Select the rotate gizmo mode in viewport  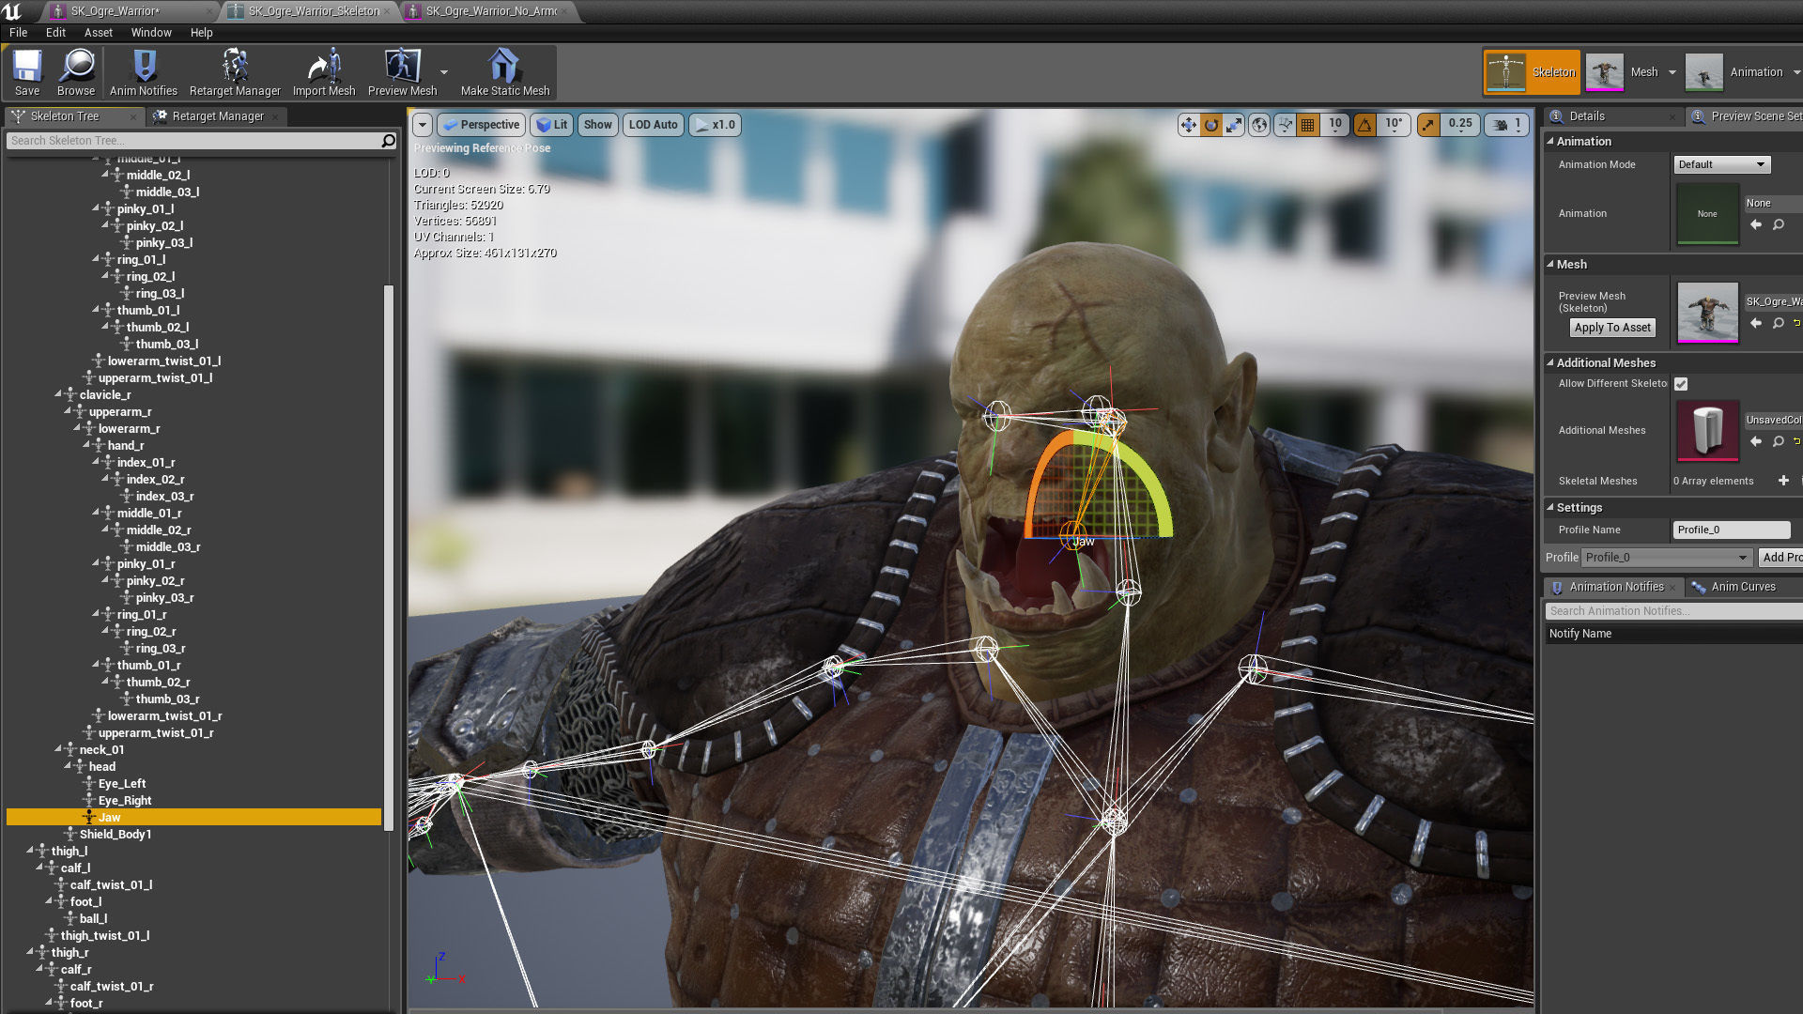click(1211, 125)
